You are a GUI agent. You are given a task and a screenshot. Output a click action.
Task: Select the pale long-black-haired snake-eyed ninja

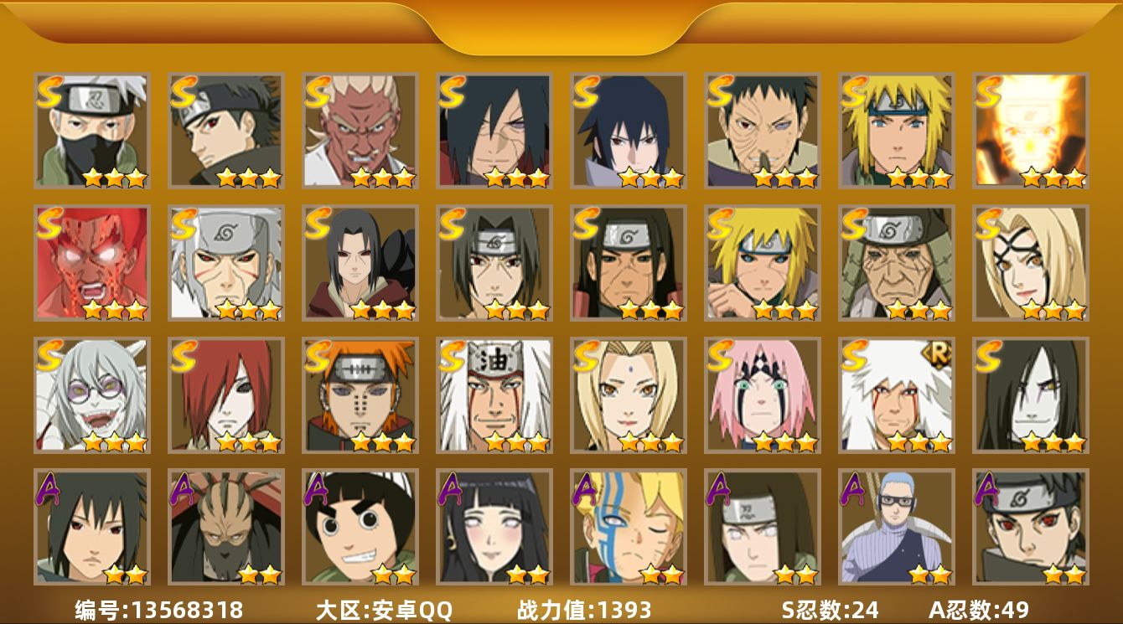1031,395
